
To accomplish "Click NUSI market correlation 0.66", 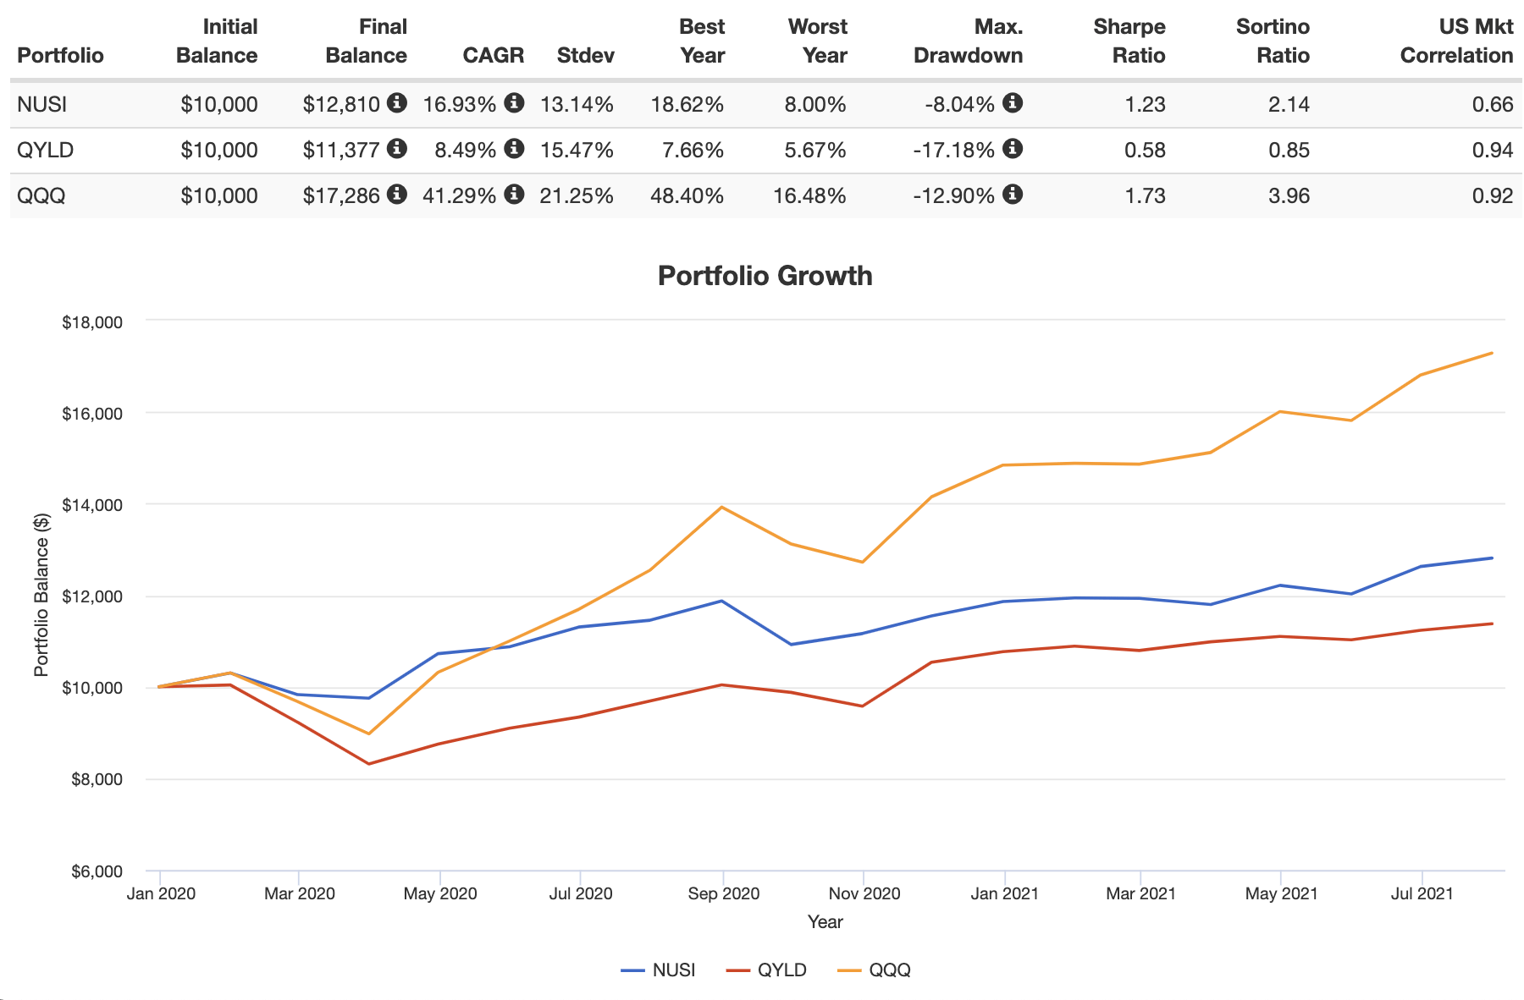I will point(1493,105).
